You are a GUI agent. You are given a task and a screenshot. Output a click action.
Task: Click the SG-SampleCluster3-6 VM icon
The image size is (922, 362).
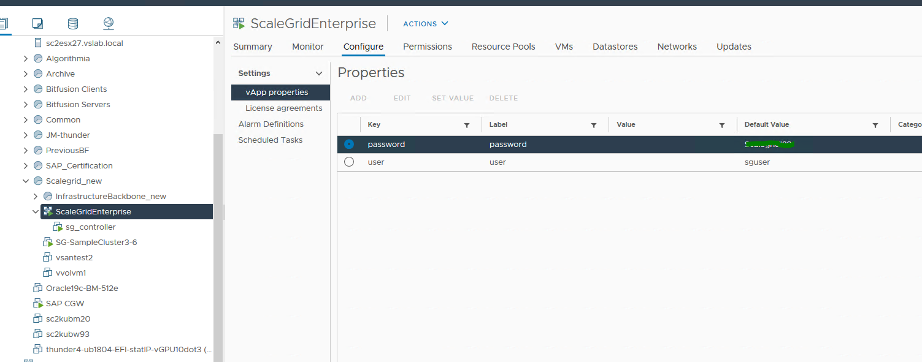tap(48, 243)
